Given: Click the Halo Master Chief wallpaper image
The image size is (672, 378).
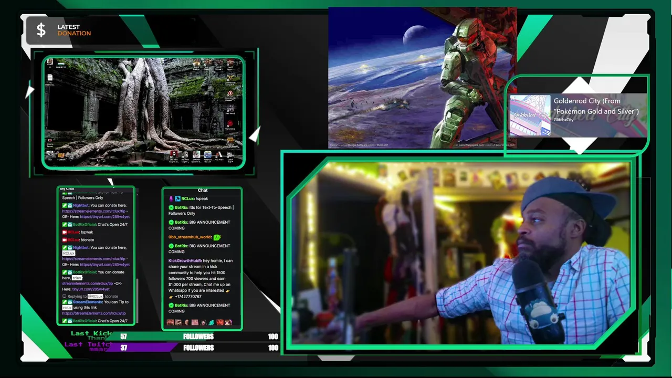Looking at the screenshot, I should tap(422, 78).
